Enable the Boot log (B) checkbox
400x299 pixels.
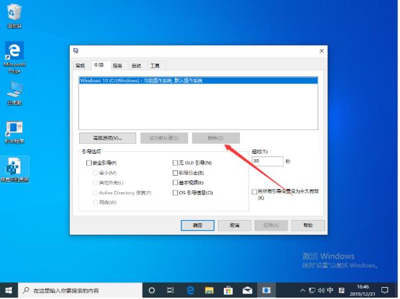pyautogui.click(x=175, y=173)
